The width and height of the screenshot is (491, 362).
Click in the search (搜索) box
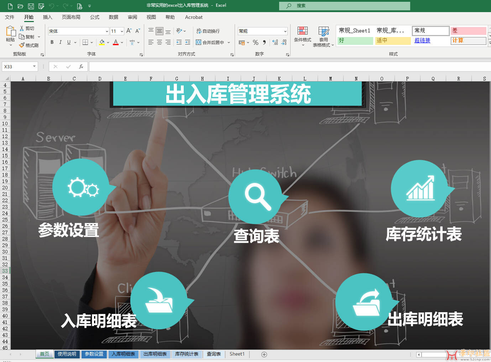345,6
